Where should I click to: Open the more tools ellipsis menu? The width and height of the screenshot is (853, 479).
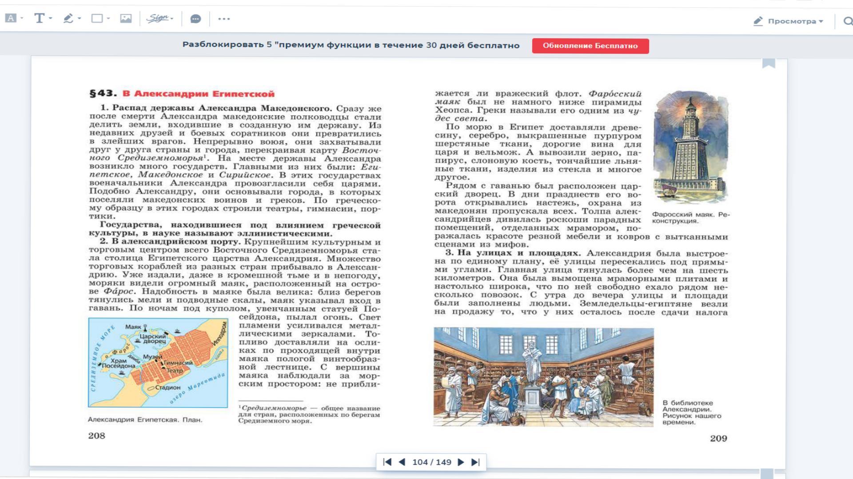click(x=224, y=19)
